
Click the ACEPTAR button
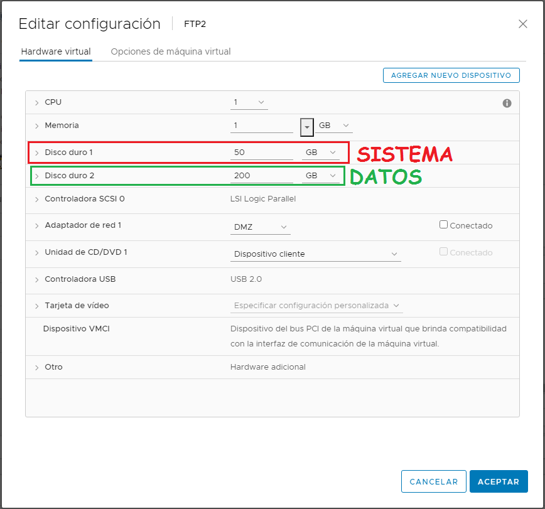pyautogui.click(x=499, y=481)
